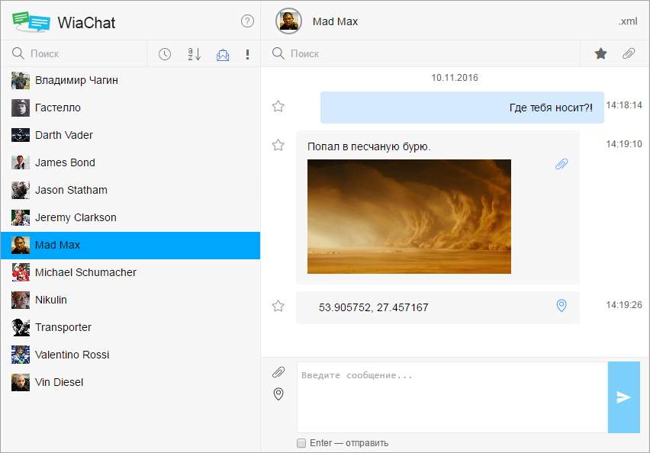Select the highlighted Mad Max contact

(130, 246)
